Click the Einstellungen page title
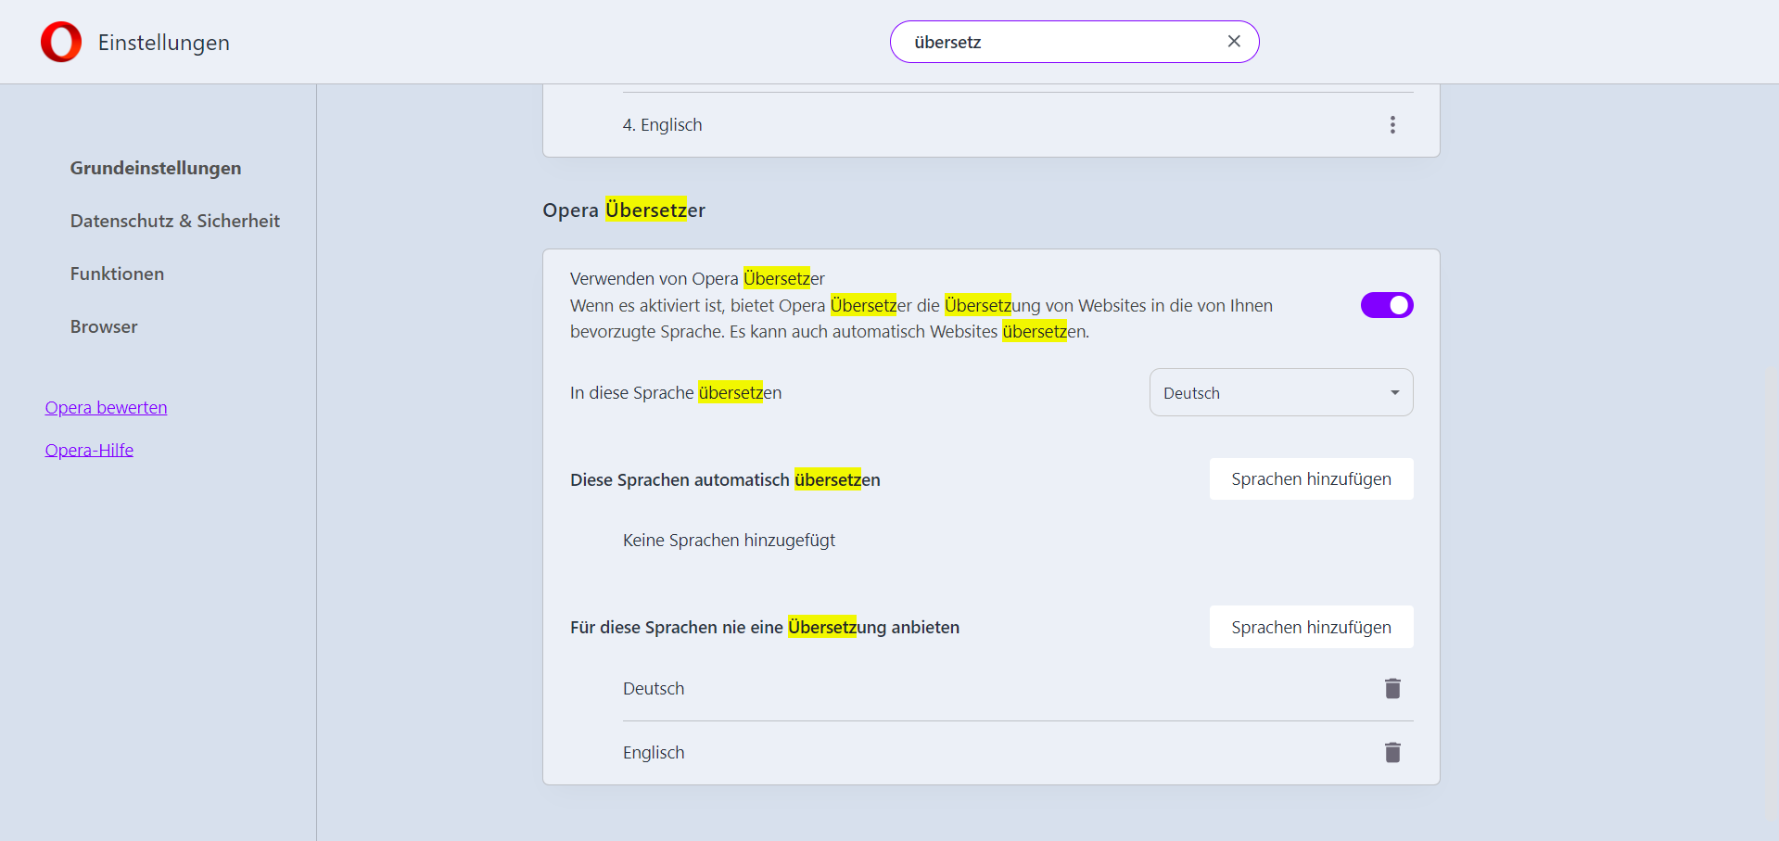Viewport: 1779px width, 841px height. click(x=164, y=43)
